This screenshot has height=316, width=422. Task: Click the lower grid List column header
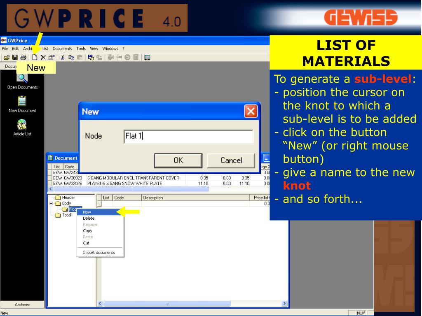tap(106, 198)
